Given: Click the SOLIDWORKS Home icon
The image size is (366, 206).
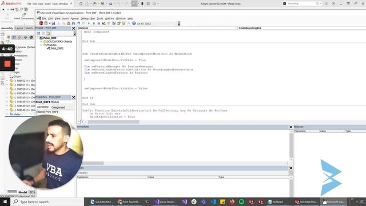Looking at the screenshot, I should pyautogui.click(x=81, y=3).
